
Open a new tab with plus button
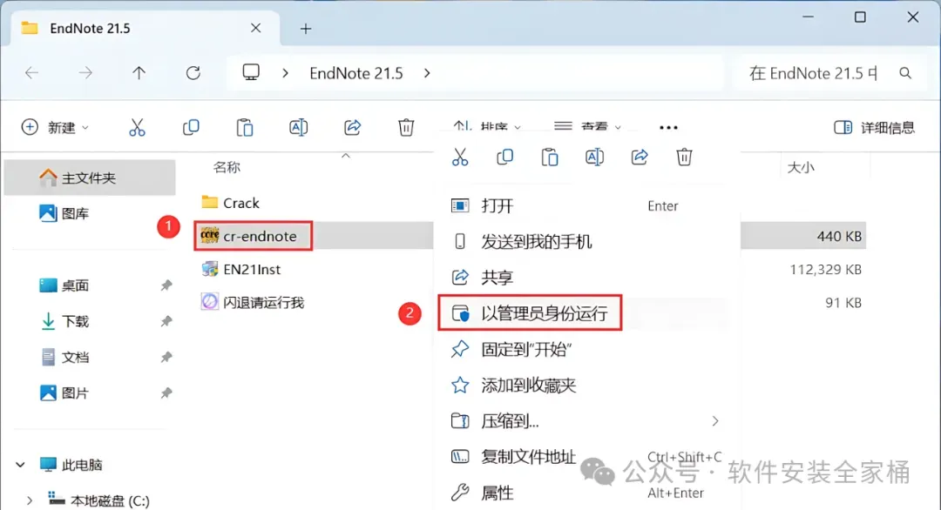tap(306, 28)
